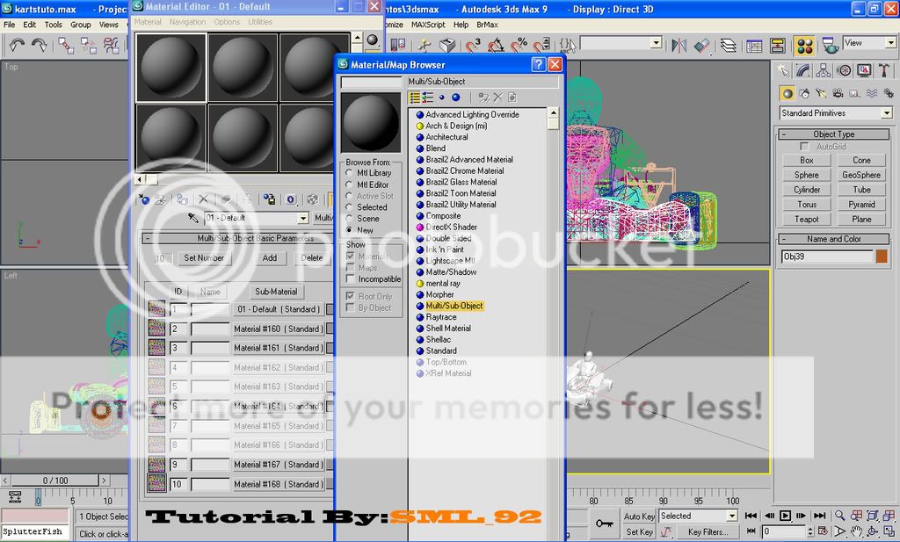This screenshot has width=900, height=542.
Task: Select Raytrace in the material list
Action: click(441, 317)
